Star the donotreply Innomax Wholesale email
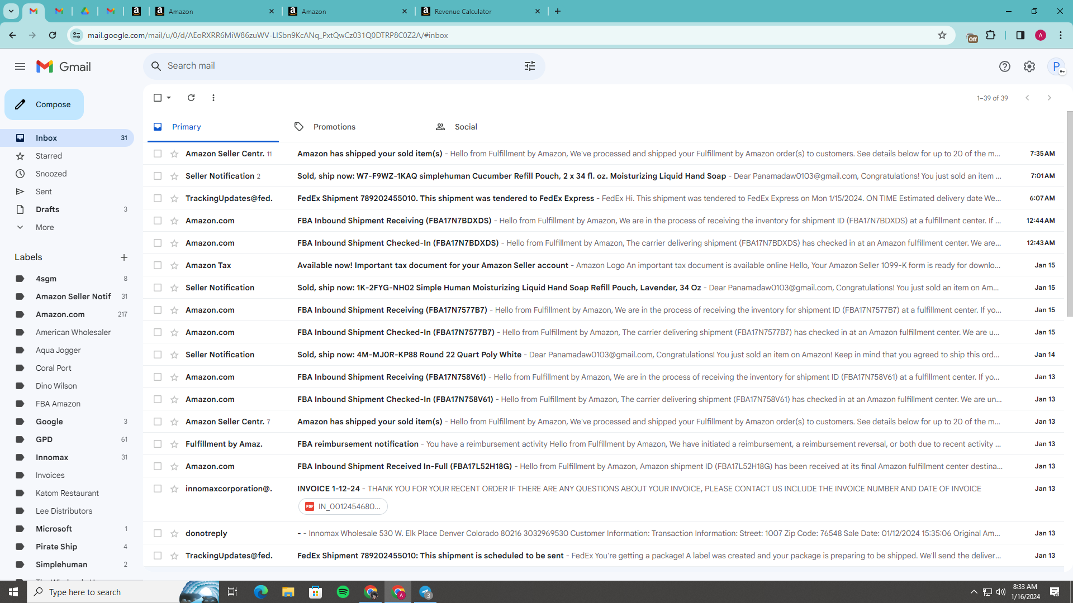 (174, 533)
